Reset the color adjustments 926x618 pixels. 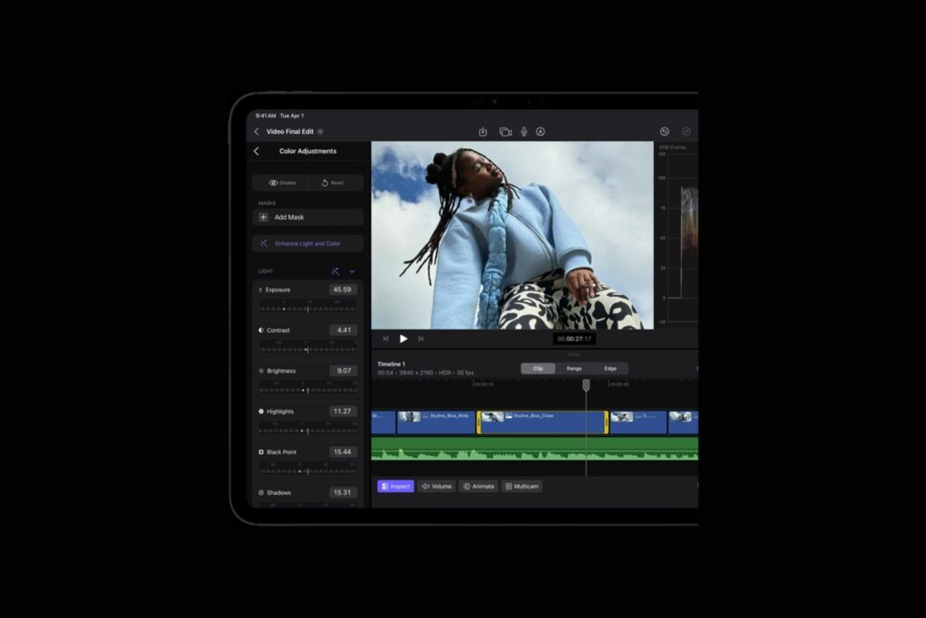click(x=333, y=183)
